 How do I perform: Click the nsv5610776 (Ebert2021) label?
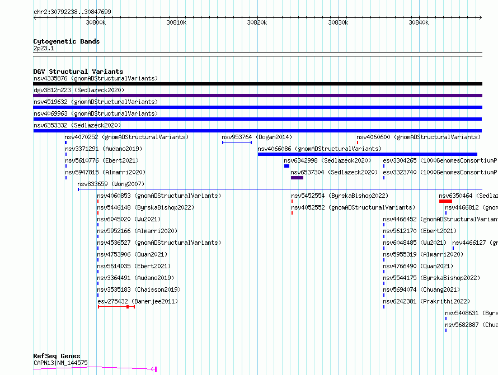[102, 160]
